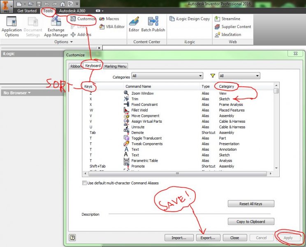This screenshot has width=306, height=247.
Task: Click the Open folder icon in quick access toolbar
Action: pyautogui.click(x=31, y=4)
